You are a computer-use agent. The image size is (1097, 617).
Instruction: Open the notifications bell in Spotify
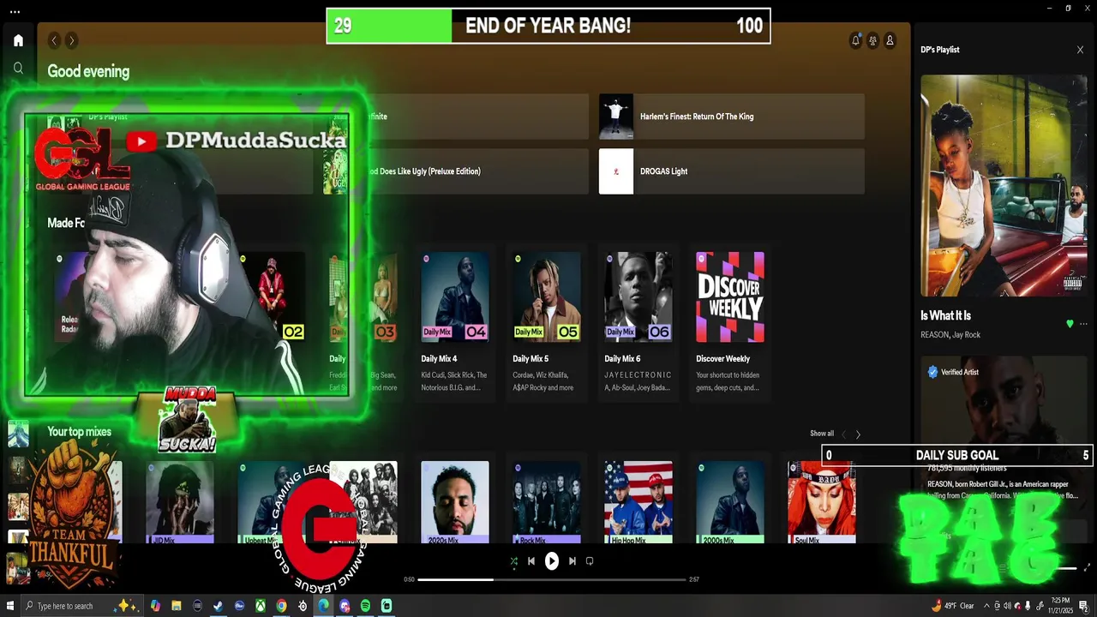tap(855, 40)
